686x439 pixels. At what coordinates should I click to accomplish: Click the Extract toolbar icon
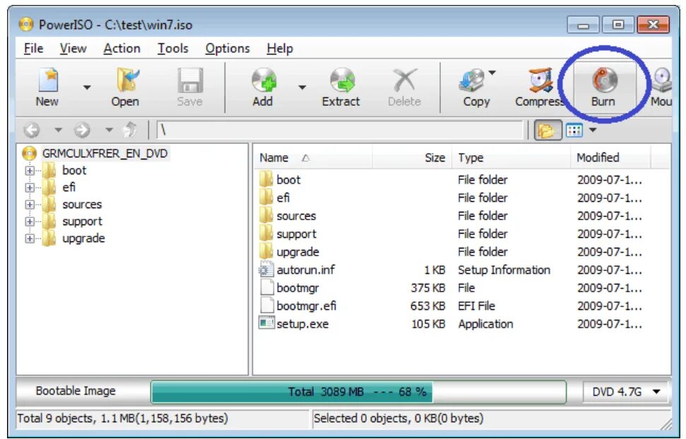click(x=342, y=80)
